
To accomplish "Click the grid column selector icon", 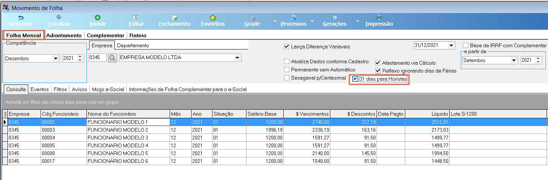I will point(5,114).
